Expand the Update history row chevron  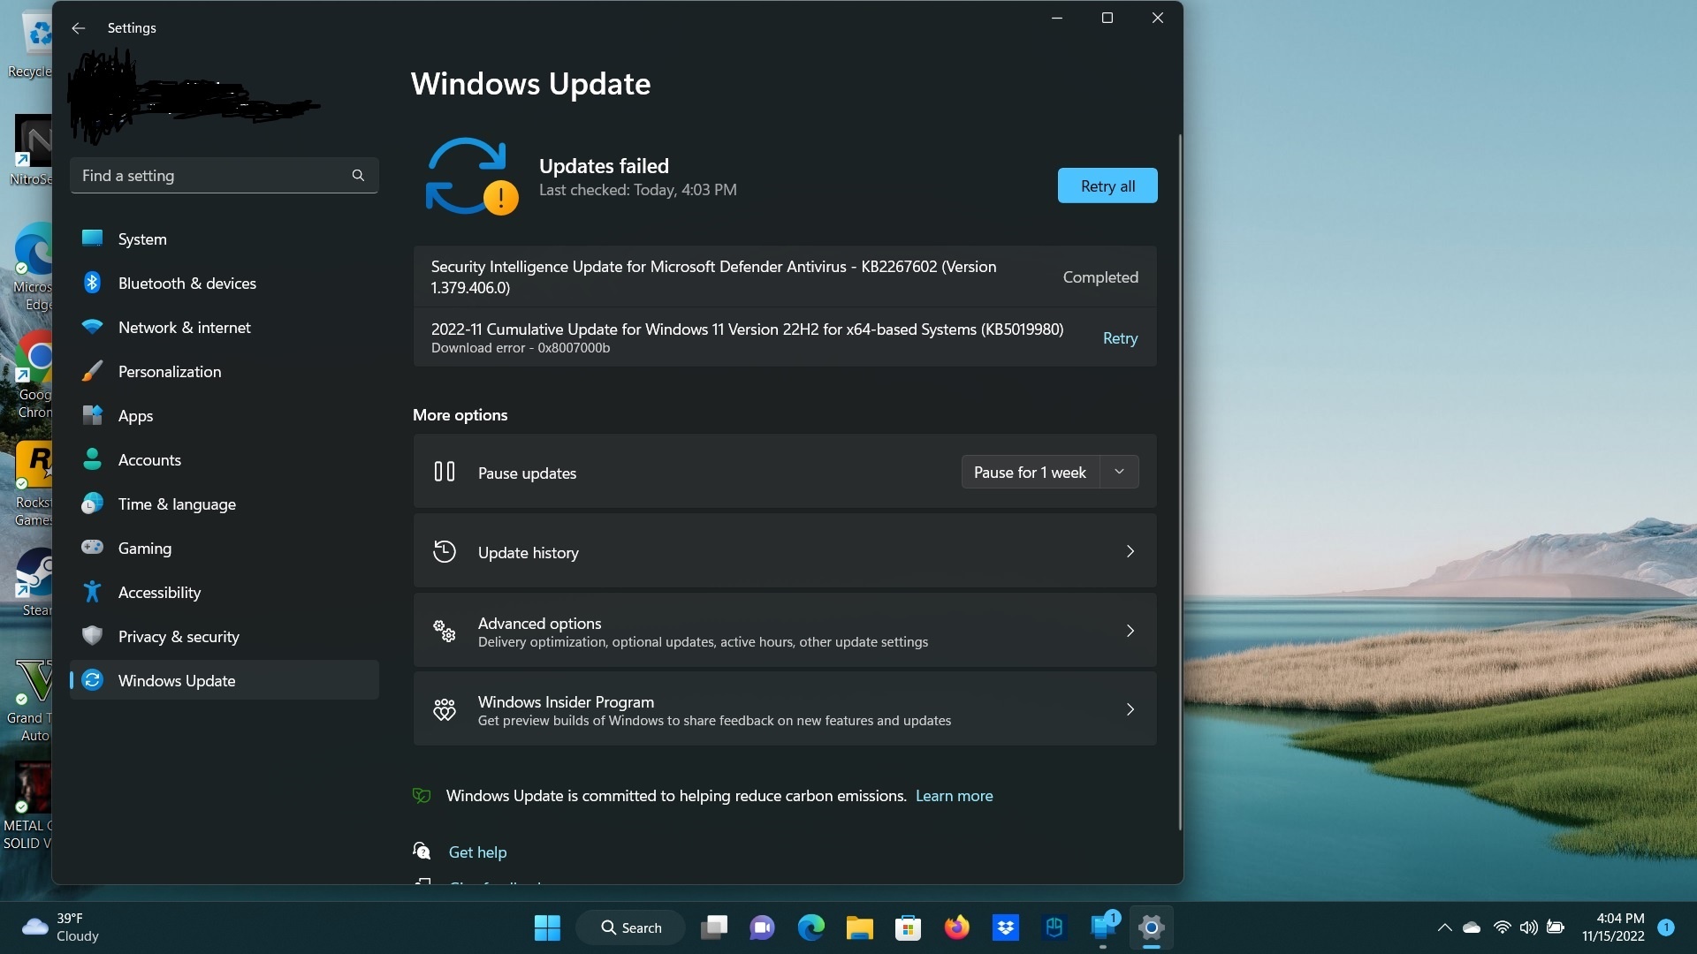[1130, 550]
